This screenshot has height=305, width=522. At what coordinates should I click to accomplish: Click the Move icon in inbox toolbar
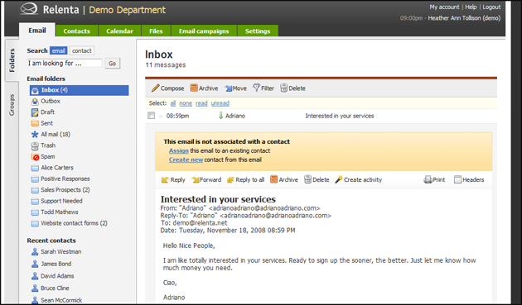point(229,88)
